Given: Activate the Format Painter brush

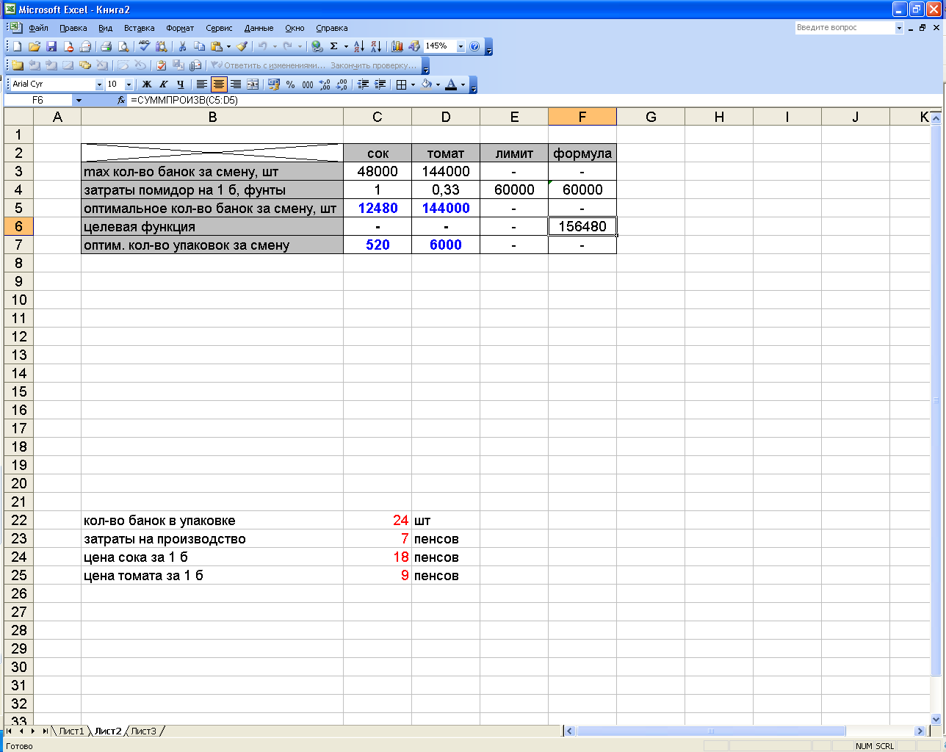Looking at the screenshot, I should [242, 46].
